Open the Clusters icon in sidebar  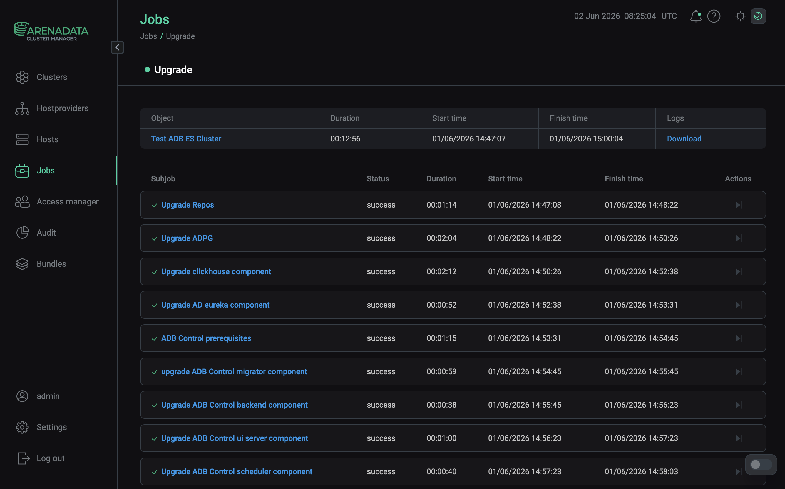click(x=22, y=77)
